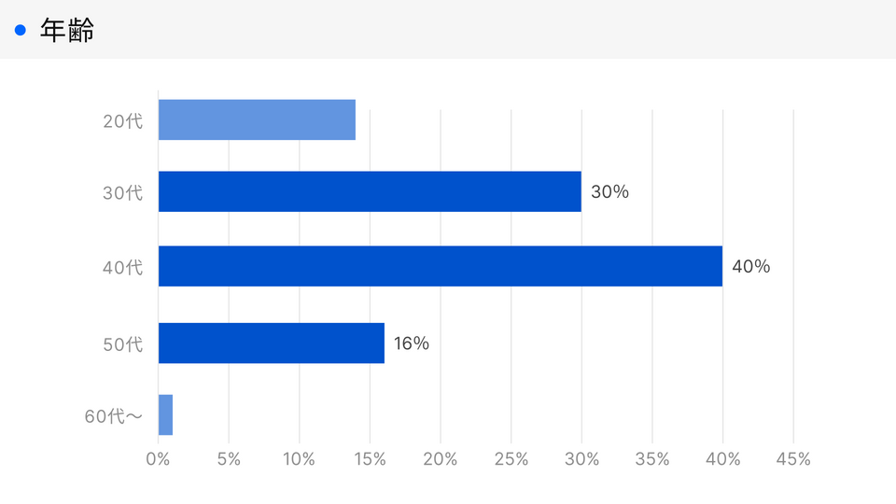
Task: Click the 40% data label
Action: (750, 267)
